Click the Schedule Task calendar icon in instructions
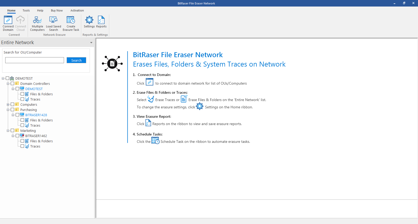This screenshot has width=418, height=224. click(155, 140)
